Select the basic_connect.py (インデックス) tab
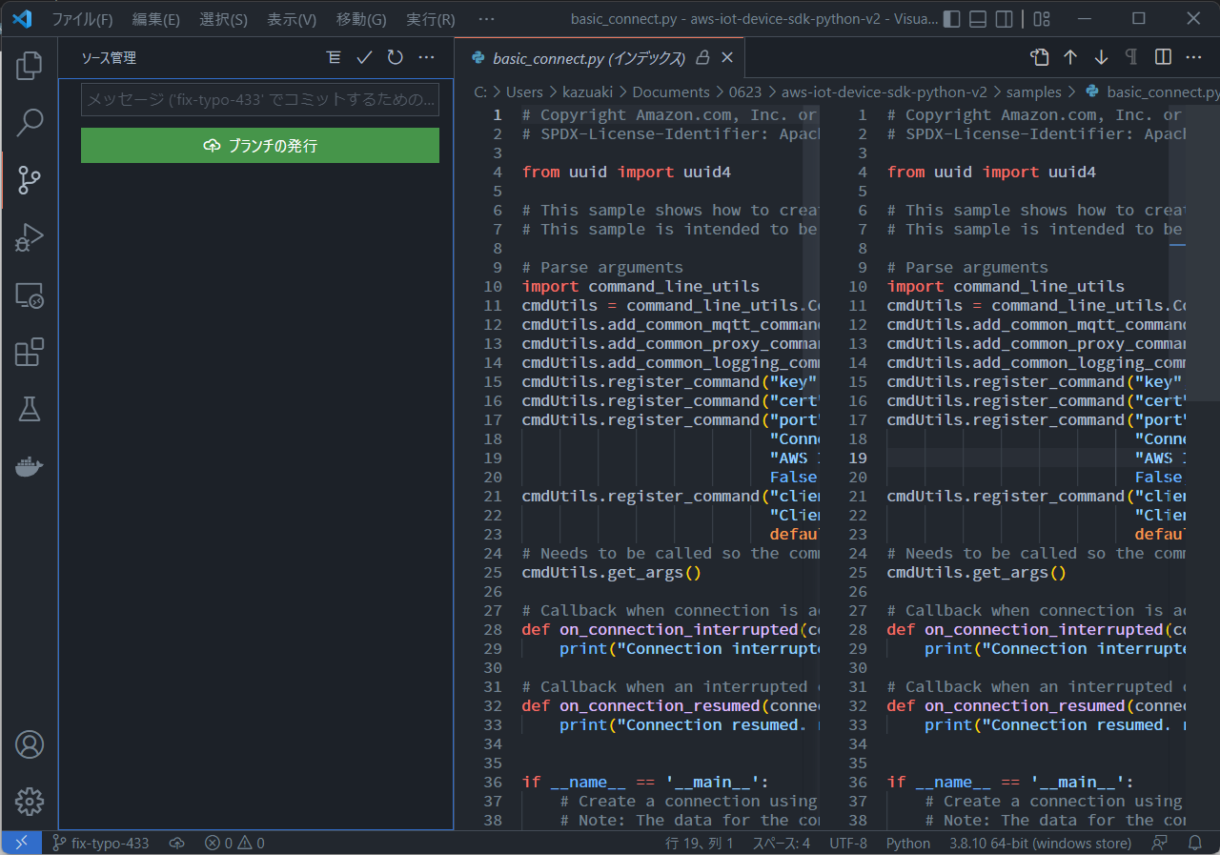 pyautogui.click(x=588, y=58)
